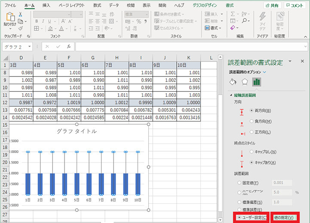Image resolution: width=310 pixels, height=223 pixels.
Task: Click the グラフ タイトル chart title
Action: point(77,131)
